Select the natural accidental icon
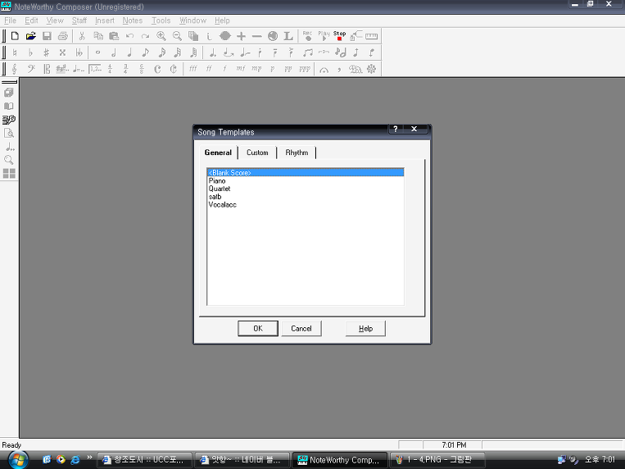This screenshot has height=469, width=625. click(15, 52)
